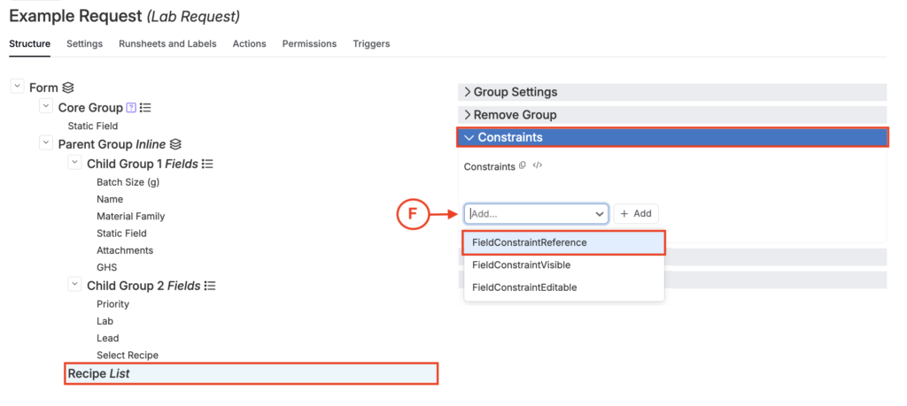Click the Child Group 1 Fields label
The height and width of the screenshot is (406, 907).
(x=143, y=164)
